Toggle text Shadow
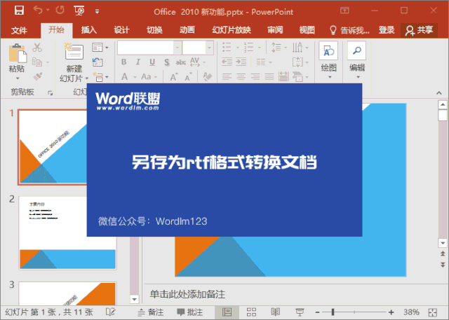This screenshot has width=449, height=320. point(167,62)
